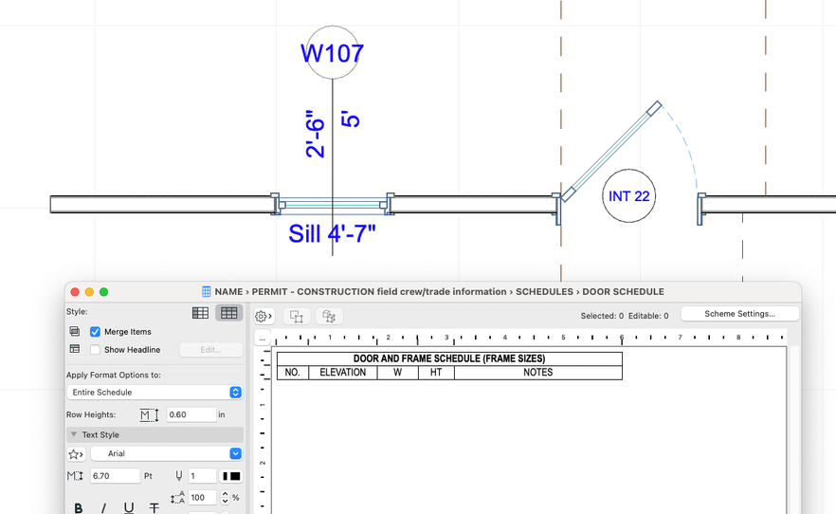This screenshot has height=514, width=836.
Task: Toggle bold text formatting
Action: coord(79,508)
